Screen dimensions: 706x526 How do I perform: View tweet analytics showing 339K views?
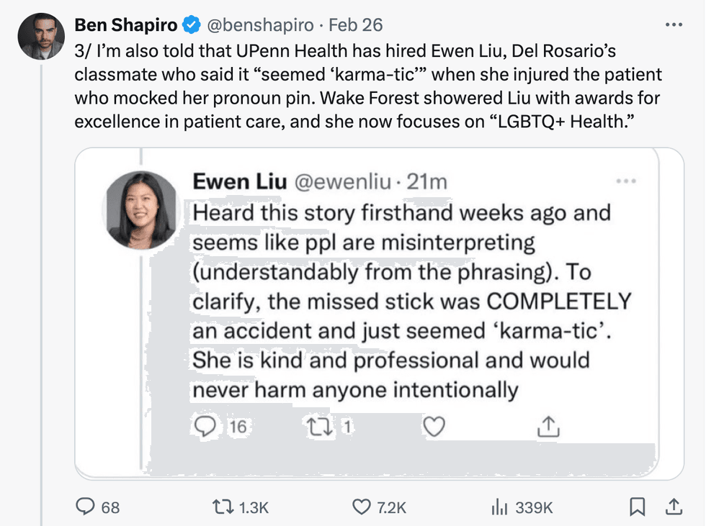(496, 507)
